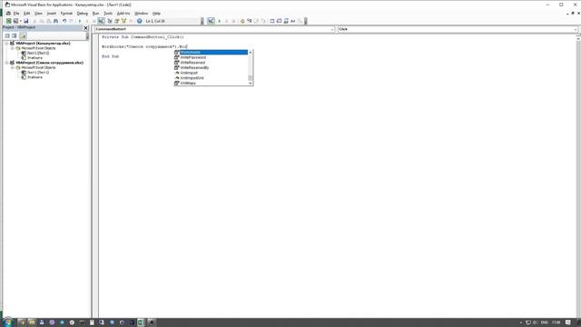Open the Debug menu

click(x=83, y=14)
